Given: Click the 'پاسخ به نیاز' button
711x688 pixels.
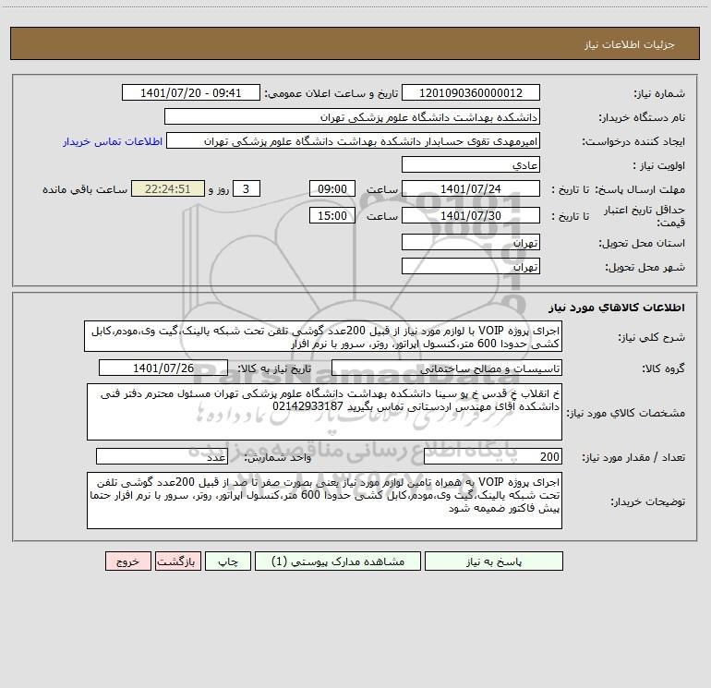Looking at the screenshot, I should (x=494, y=561).
